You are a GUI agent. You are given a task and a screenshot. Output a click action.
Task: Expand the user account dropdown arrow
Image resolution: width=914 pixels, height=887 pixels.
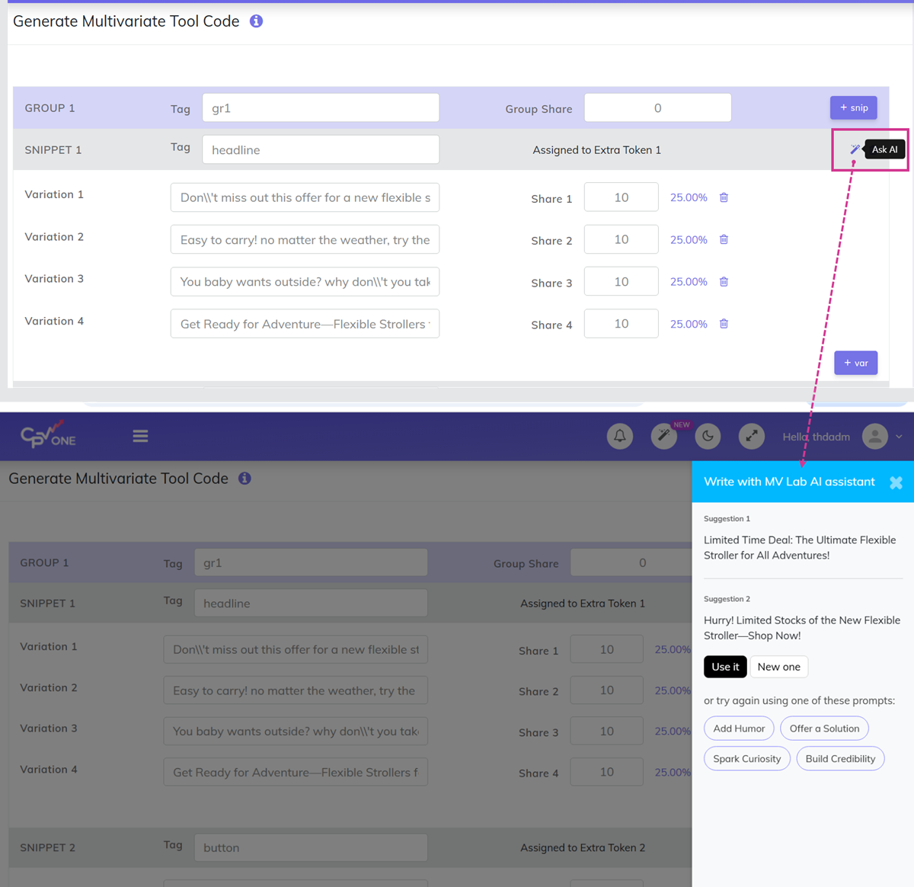(899, 437)
